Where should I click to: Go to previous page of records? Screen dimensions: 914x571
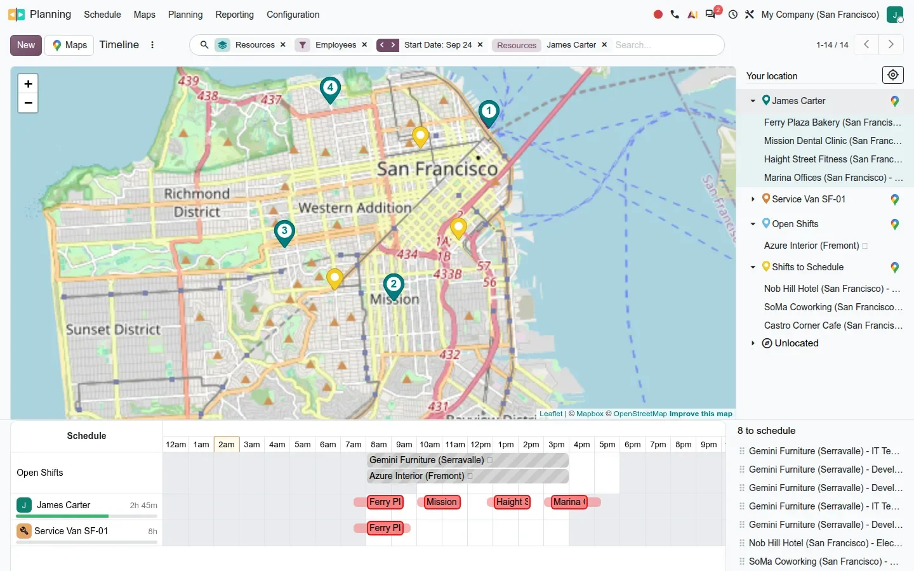click(x=866, y=44)
